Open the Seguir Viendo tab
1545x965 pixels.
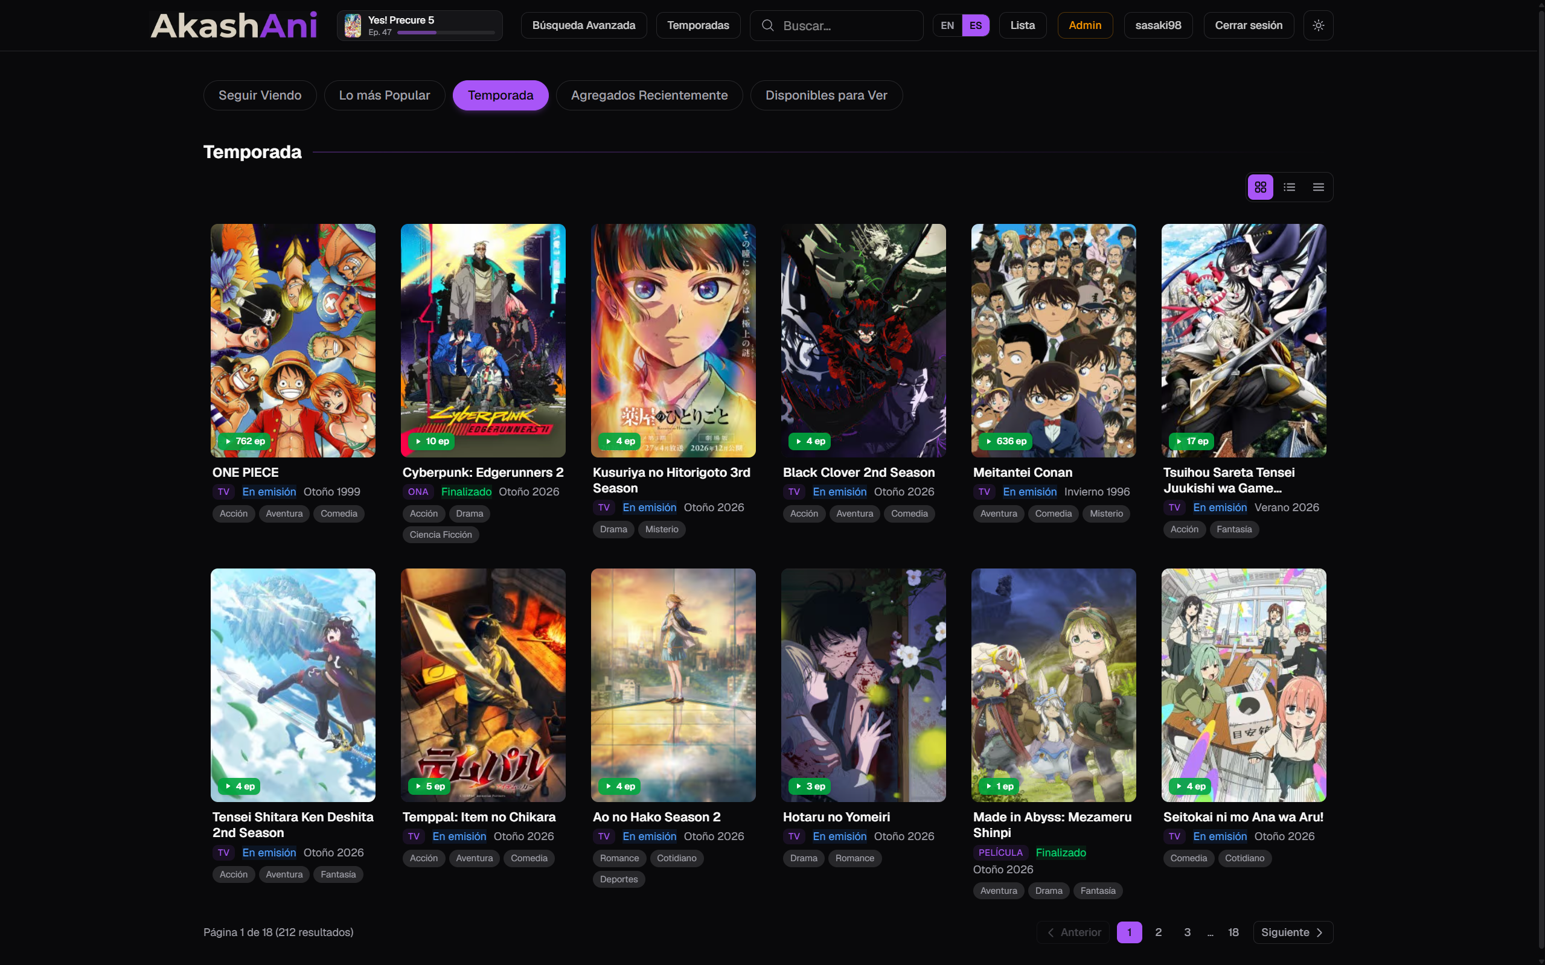[x=260, y=95]
